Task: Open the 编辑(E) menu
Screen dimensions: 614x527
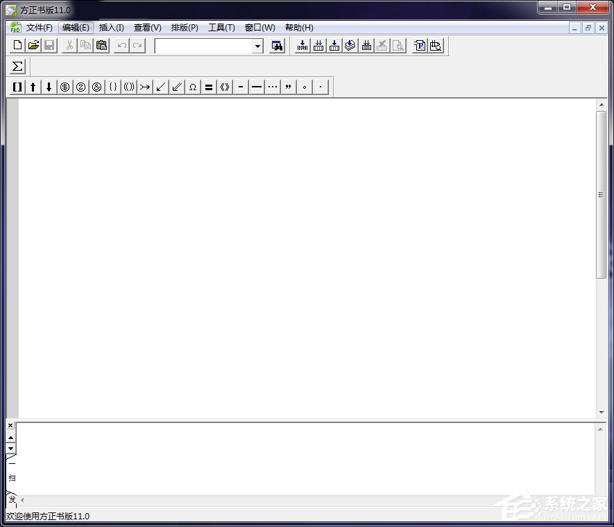Action: [76, 28]
